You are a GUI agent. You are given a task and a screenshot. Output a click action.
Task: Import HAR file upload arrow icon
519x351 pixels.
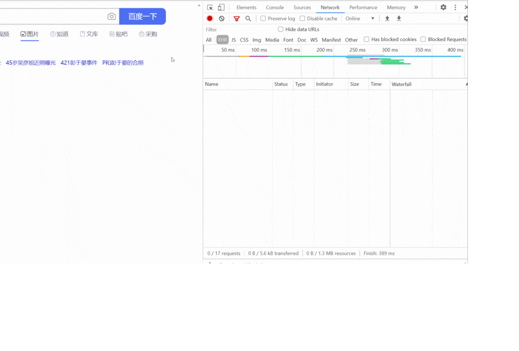[x=387, y=18]
